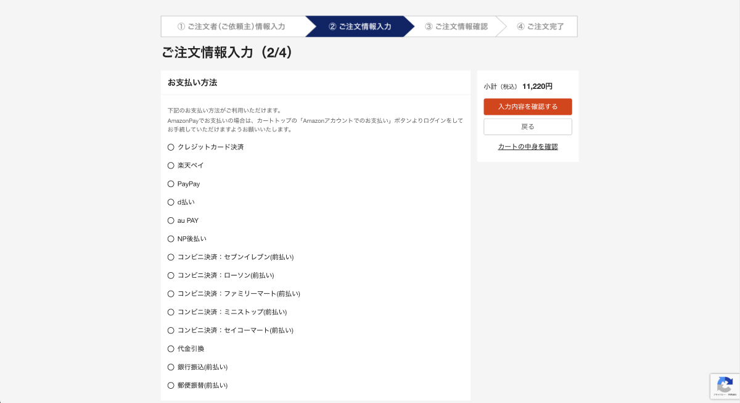Choose コンビニ決済：ローソン(前払い) option
This screenshot has width=740, height=403.
pyautogui.click(x=171, y=275)
